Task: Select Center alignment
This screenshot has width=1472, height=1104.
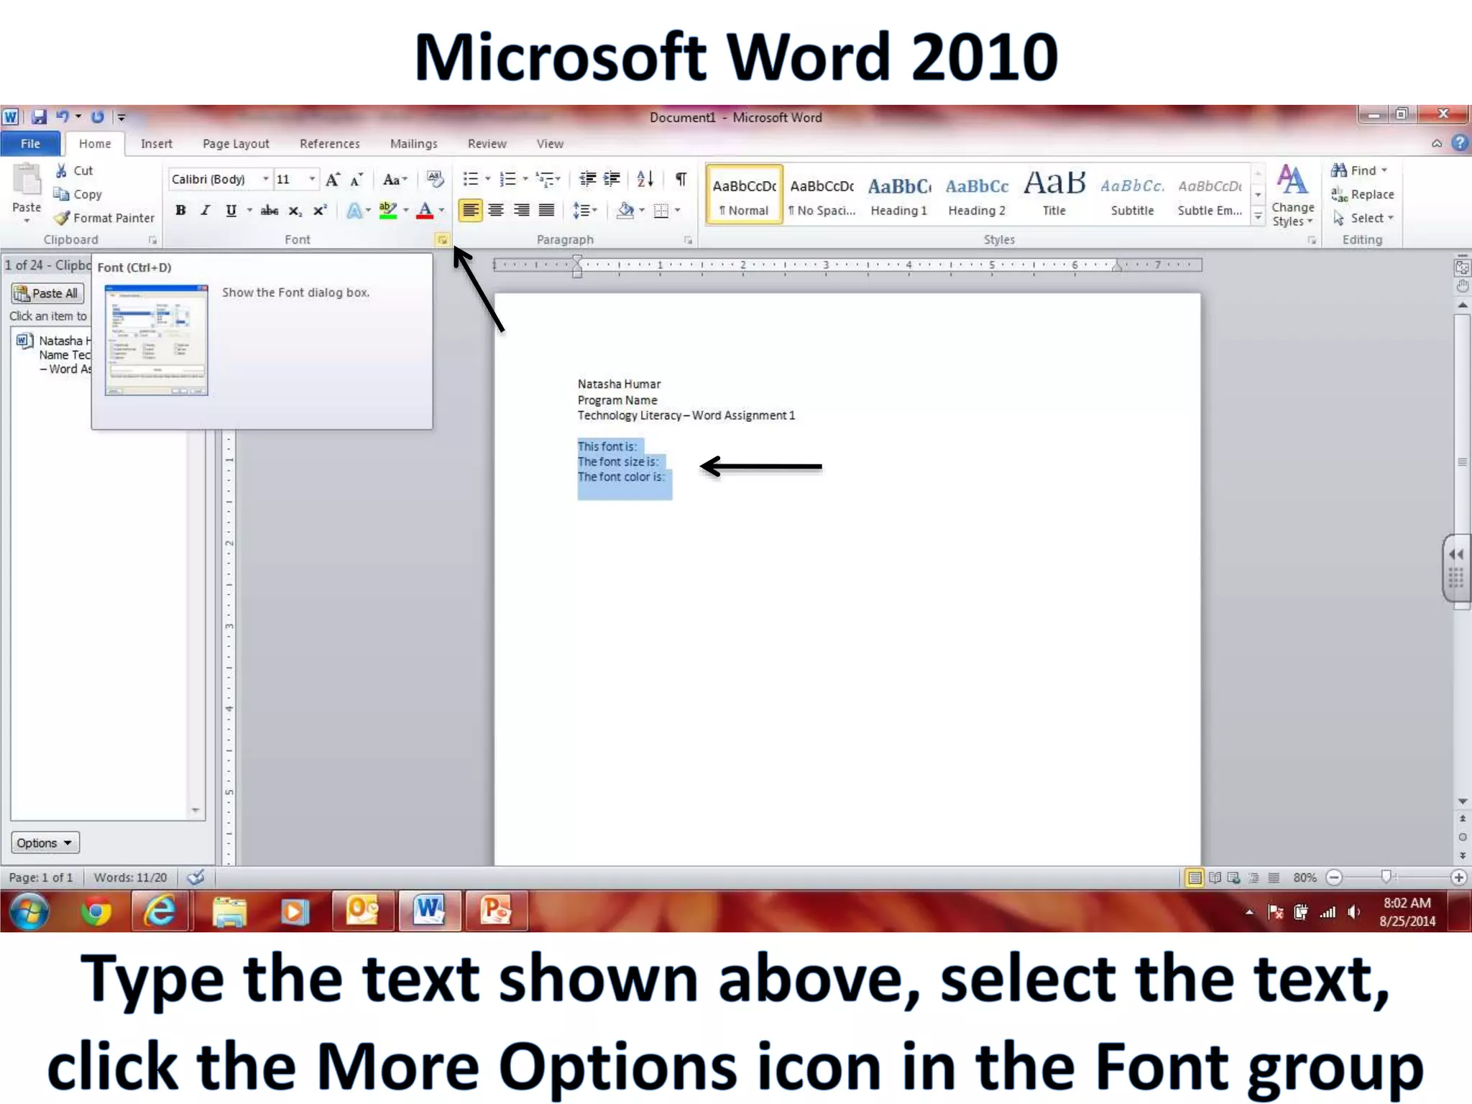Action: [496, 211]
